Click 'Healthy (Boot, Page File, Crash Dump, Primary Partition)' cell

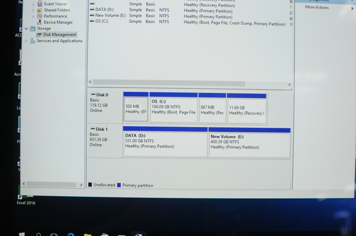(234, 23)
